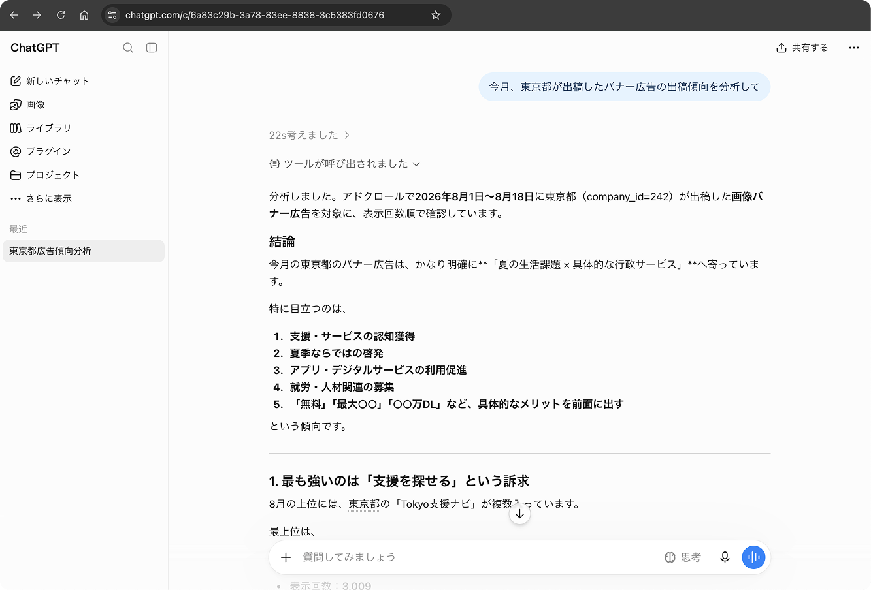Click the underlined 東京都 link
This screenshot has width=871, height=590.
[364, 504]
